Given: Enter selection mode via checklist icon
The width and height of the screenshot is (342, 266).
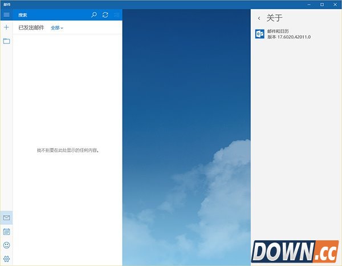Looking at the screenshot, I should [x=116, y=15].
